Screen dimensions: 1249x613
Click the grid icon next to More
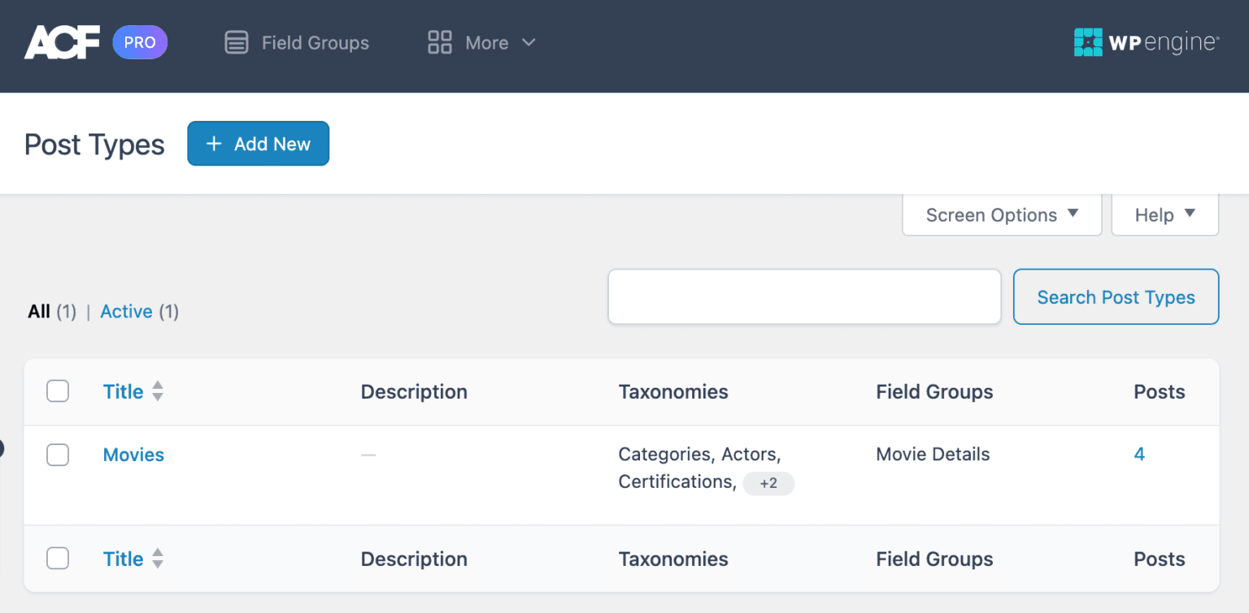click(439, 42)
